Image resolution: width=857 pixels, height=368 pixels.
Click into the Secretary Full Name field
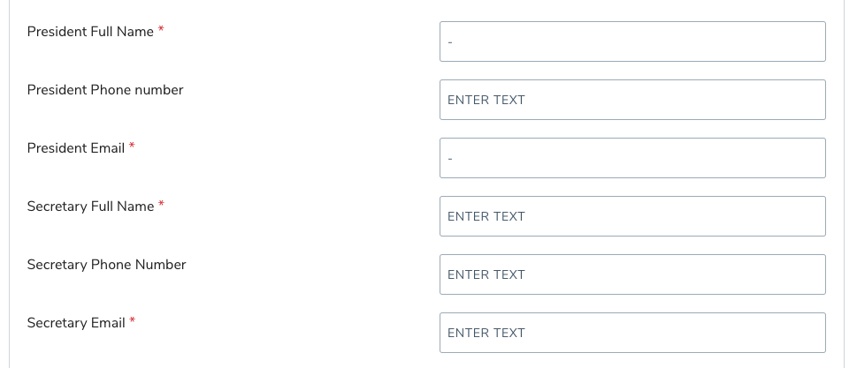631,216
